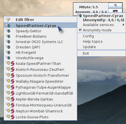Click red S icon beside Fondue-Montesquieu-UranusGB
The width and height of the screenshot is (126, 124).
(12, 105)
